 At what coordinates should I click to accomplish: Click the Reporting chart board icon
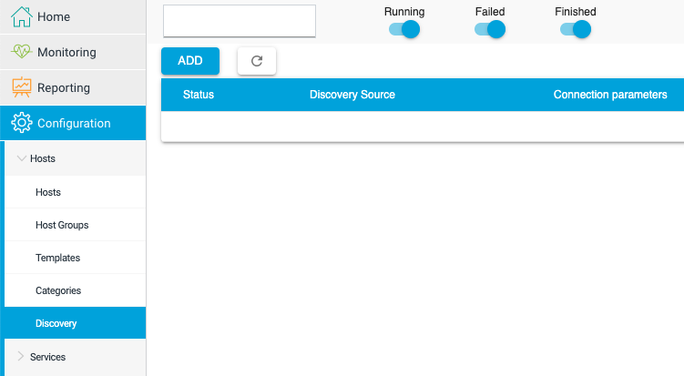[21, 87]
